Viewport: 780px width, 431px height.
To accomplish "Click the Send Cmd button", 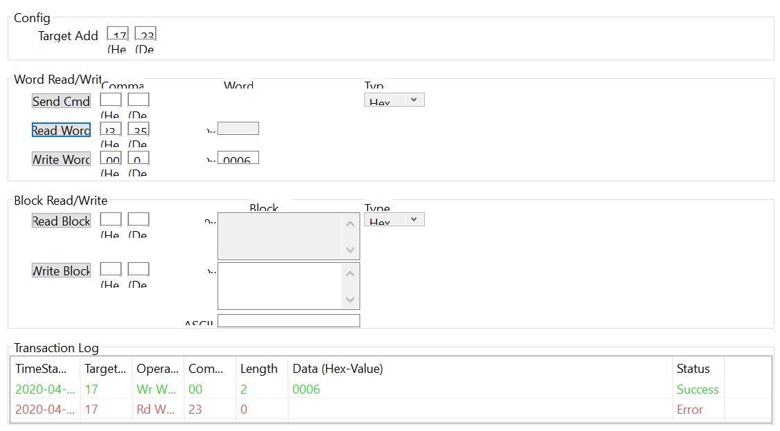I will point(61,101).
